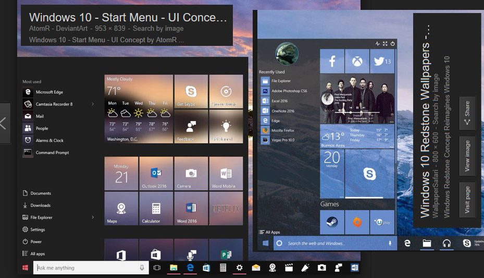Screen dimensions: 484x278
Task: Click the ellipsis on the music tile
Action: coord(391,122)
